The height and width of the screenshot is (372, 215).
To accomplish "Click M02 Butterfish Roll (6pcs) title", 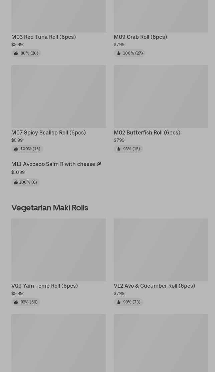I will click(x=147, y=132).
